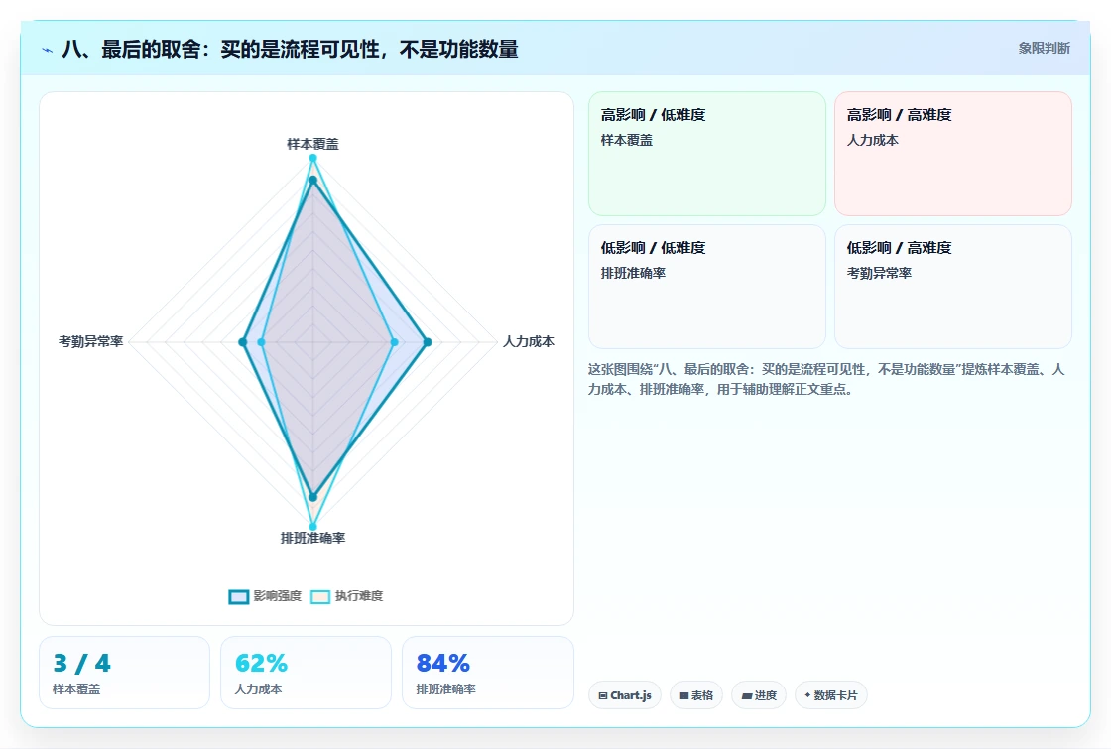Click the 执行难度 data point on 样本覆盖 axis
Screen dimensions: 1111x749
(x=312, y=158)
